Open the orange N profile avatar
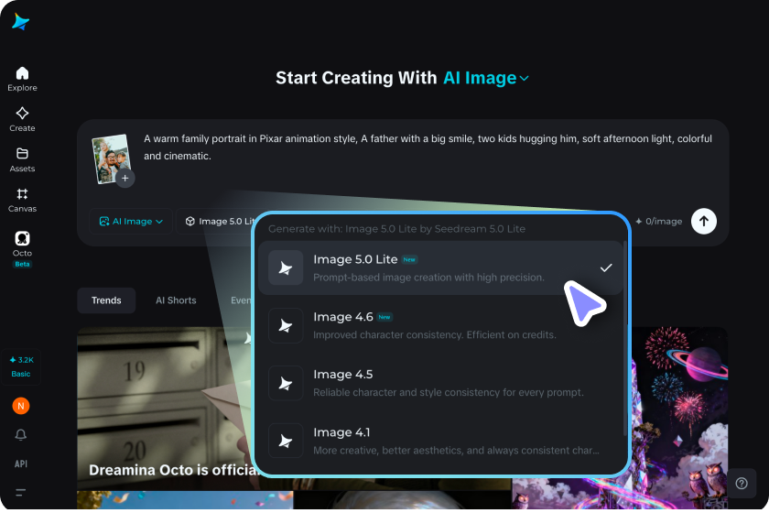The image size is (769, 513). click(20, 406)
